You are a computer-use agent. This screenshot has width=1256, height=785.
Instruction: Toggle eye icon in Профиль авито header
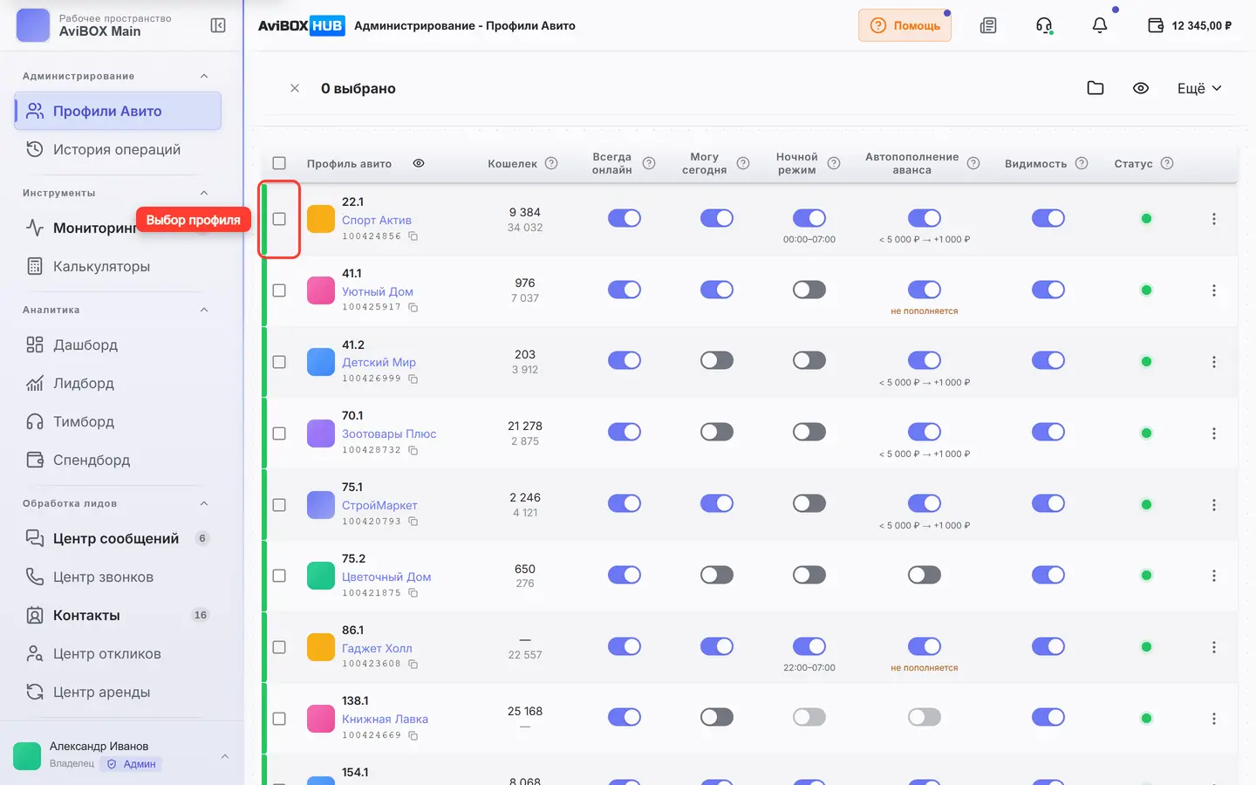point(419,163)
